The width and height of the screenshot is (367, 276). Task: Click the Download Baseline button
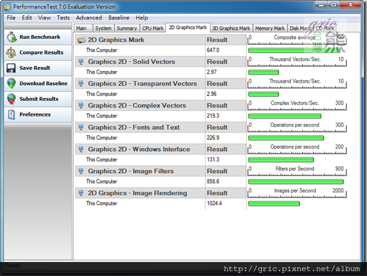point(38,83)
